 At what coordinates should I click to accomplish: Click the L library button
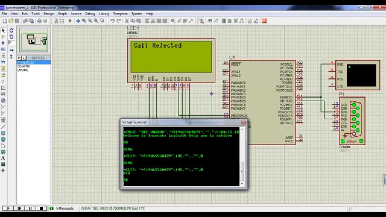coord(24,58)
